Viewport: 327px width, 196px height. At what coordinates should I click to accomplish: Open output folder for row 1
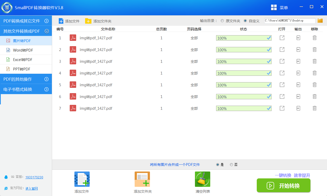click(x=298, y=38)
